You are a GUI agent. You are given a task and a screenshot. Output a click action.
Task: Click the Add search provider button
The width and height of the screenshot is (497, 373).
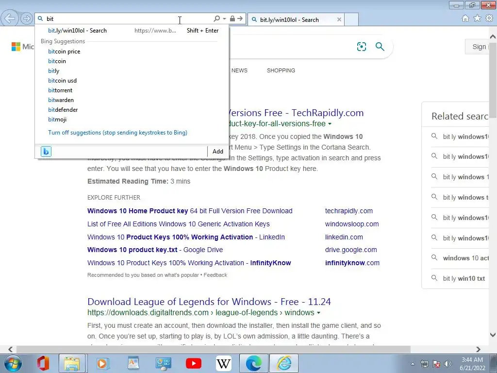click(218, 152)
